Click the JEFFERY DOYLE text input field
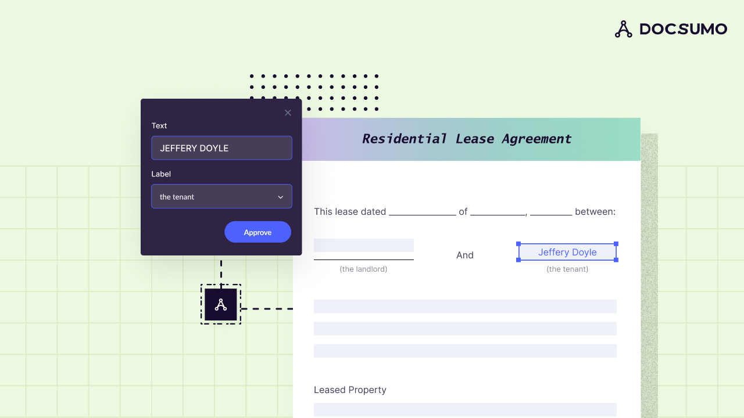The image size is (744, 418). tap(221, 148)
